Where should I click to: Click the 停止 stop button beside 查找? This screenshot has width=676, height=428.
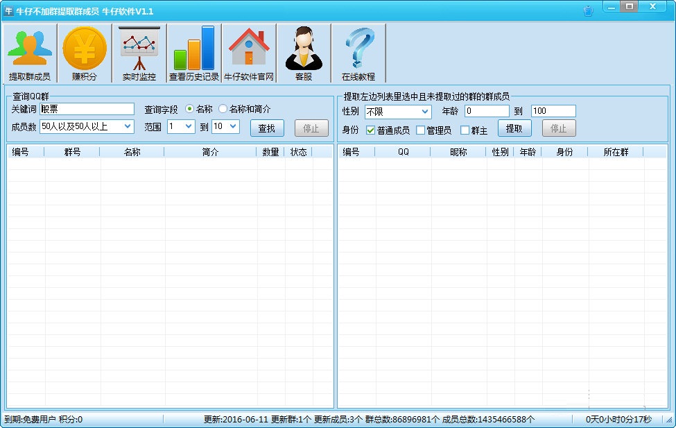(x=311, y=128)
